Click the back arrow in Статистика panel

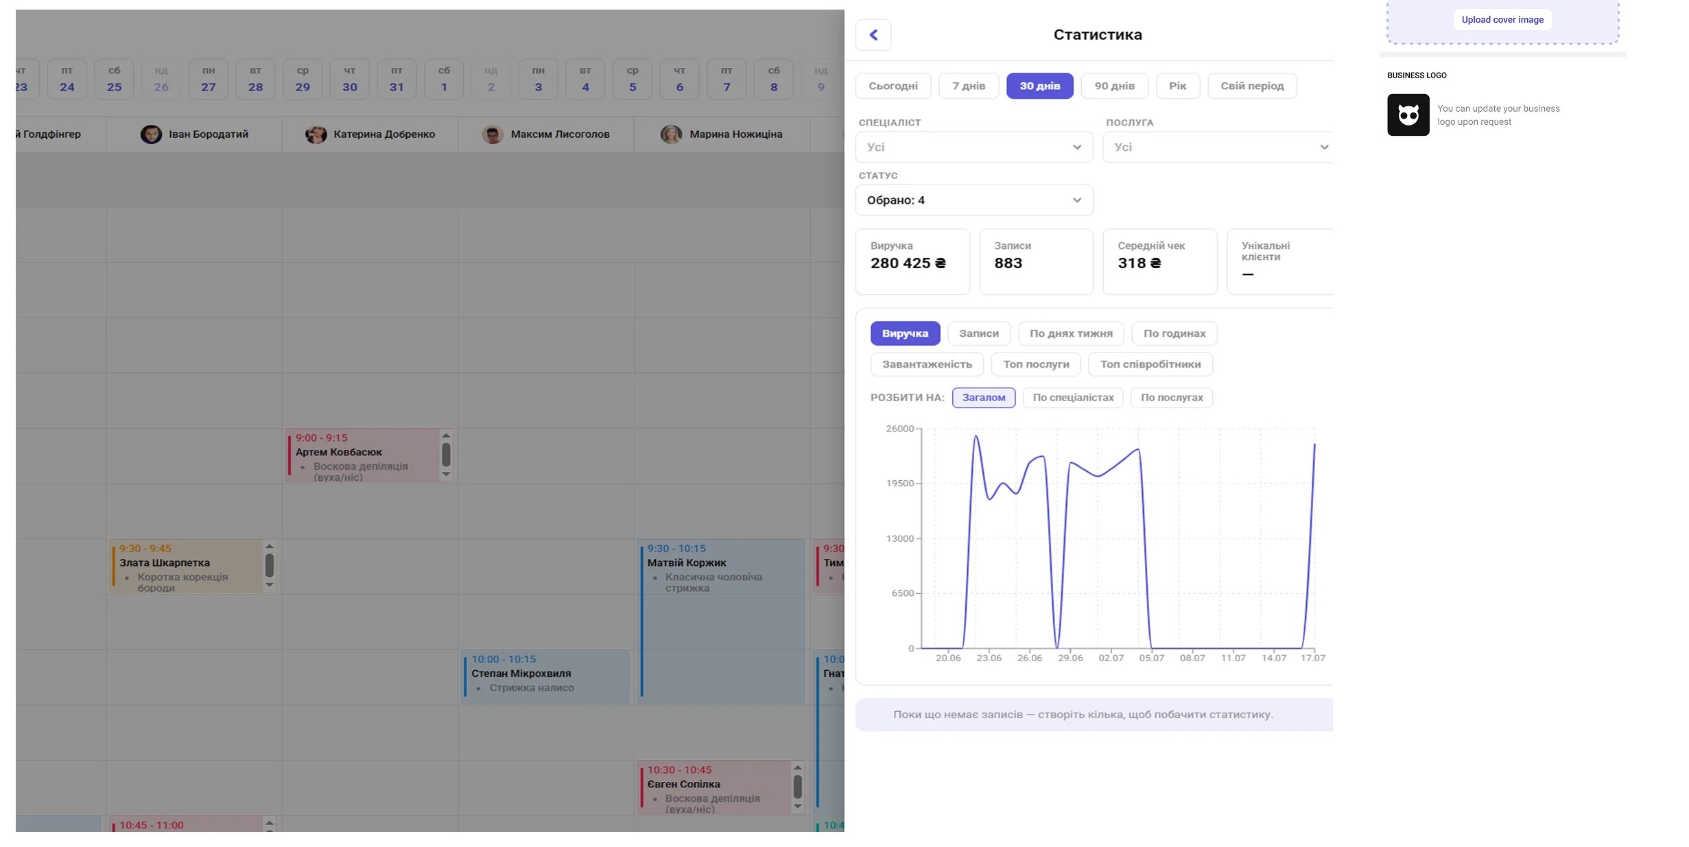point(873,35)
